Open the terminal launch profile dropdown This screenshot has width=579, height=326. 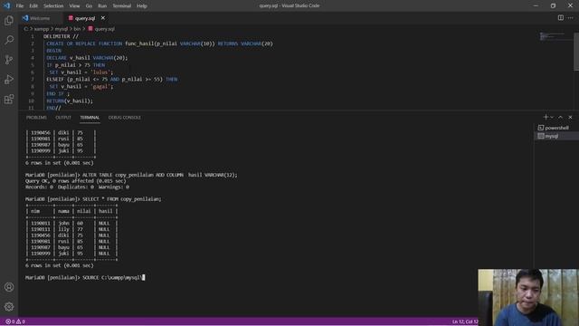click(x=552, y=117)
